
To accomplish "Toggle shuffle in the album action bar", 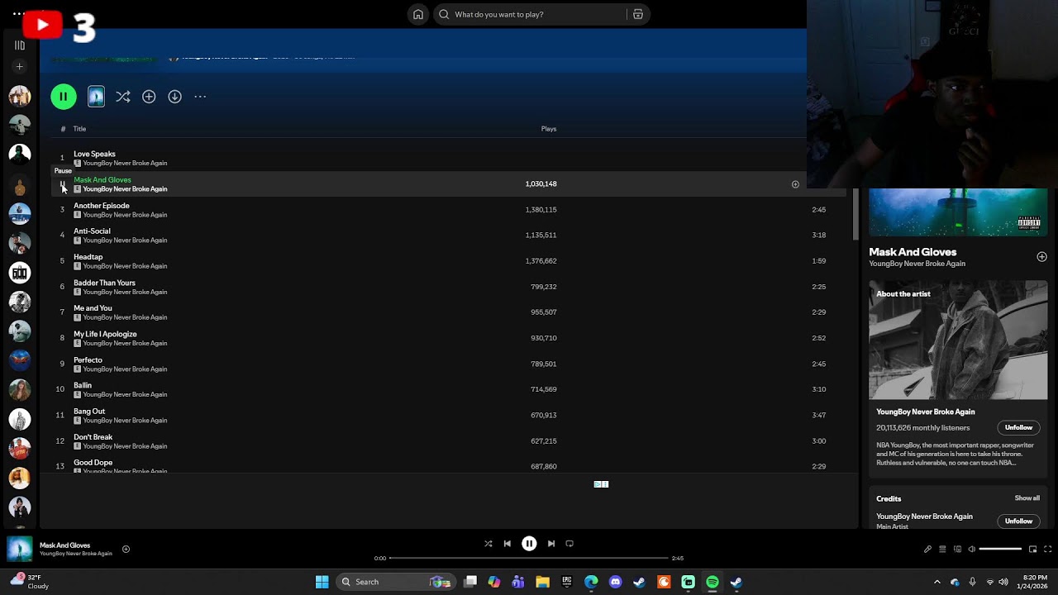I will tap(123, 97).
